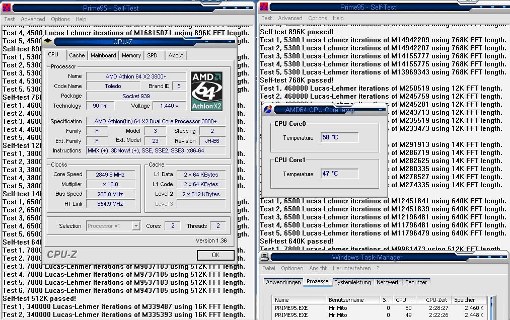The image size is (510, 320).
Task: Switch to Netzwerk tab in Task-Manager
Action: 388,282
